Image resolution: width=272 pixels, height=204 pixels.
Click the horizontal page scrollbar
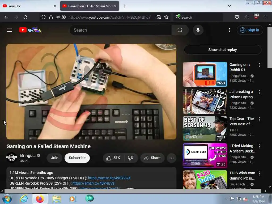coord(133,191)
